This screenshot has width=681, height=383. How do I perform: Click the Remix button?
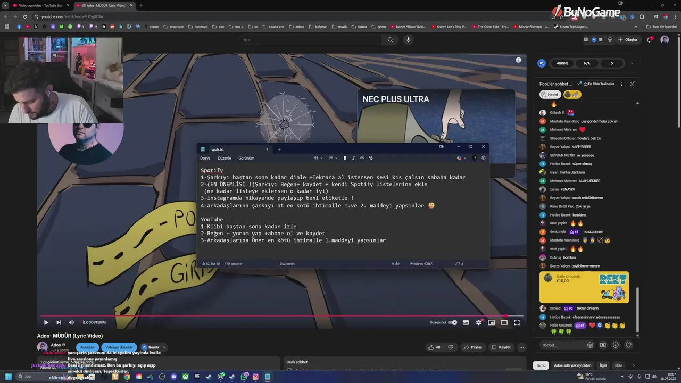pyautogui.click(x=150, y=347)
